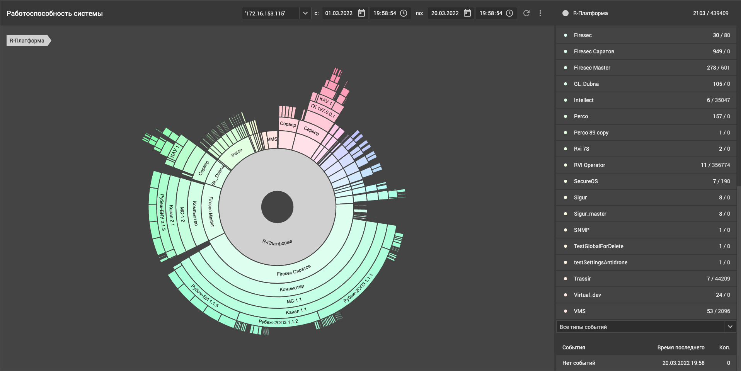
Task: Select the Firesec row in the list
Action: pos(646,35)
